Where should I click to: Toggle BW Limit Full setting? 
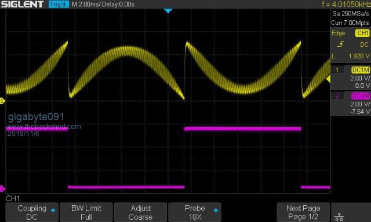click(86, 212)
